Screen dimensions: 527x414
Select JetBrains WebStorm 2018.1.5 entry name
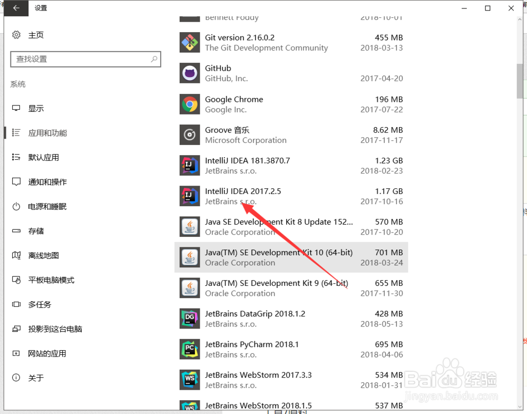(258, 406)
